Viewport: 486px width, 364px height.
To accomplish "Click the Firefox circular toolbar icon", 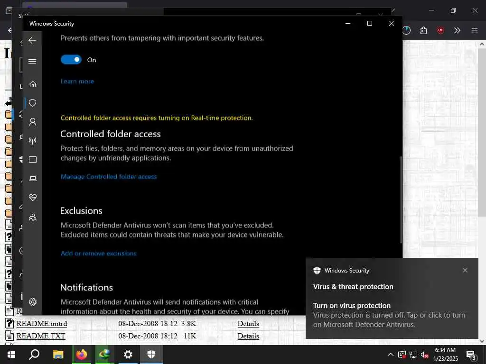I will 406,30.
